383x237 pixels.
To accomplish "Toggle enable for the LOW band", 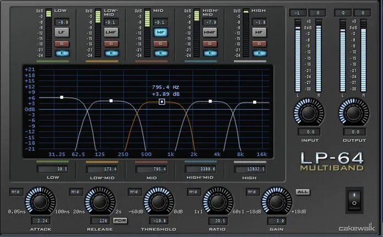I will (62, 53).
